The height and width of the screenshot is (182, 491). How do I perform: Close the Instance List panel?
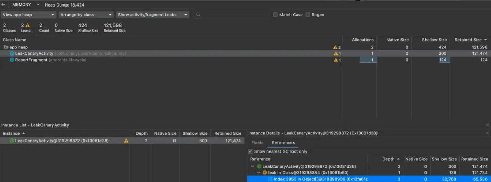pyautogui.click(x=487, y=125)
